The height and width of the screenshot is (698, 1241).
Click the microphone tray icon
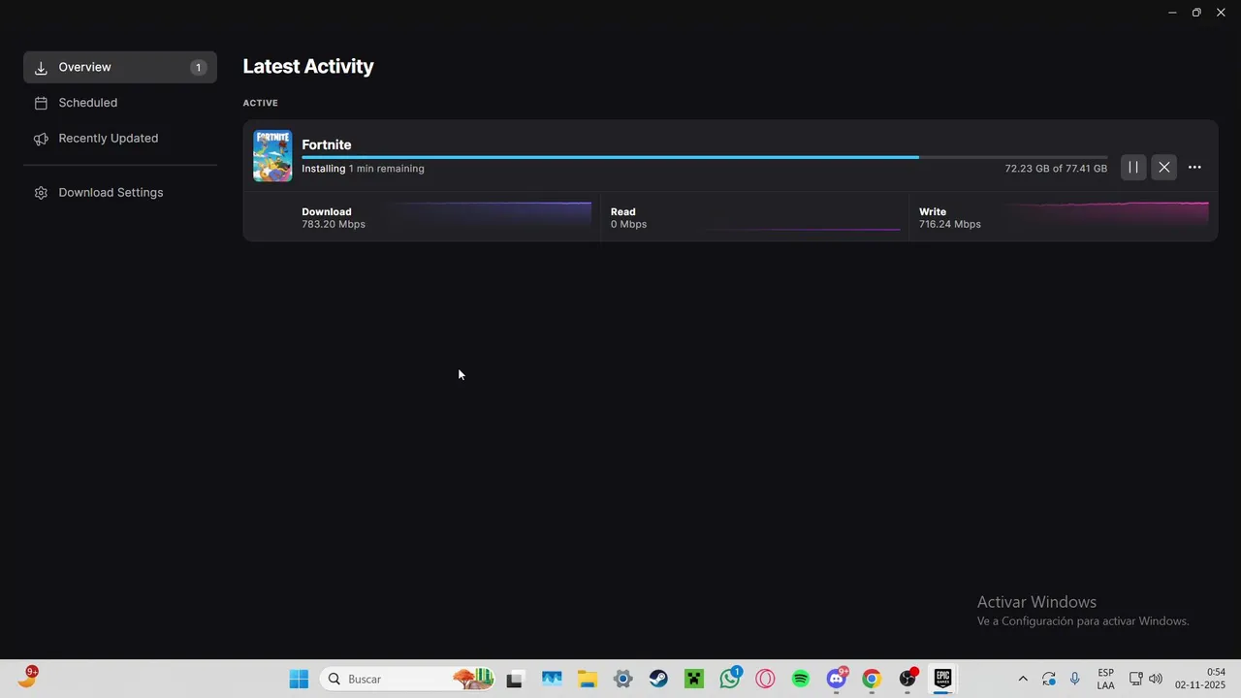(1074, 679)
